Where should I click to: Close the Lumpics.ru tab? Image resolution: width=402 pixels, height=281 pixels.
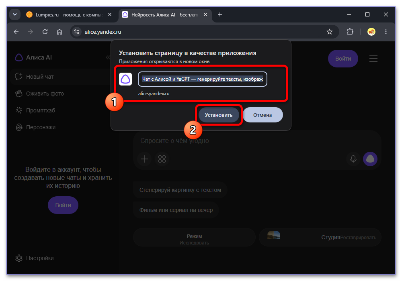click(x=110, y=14)
